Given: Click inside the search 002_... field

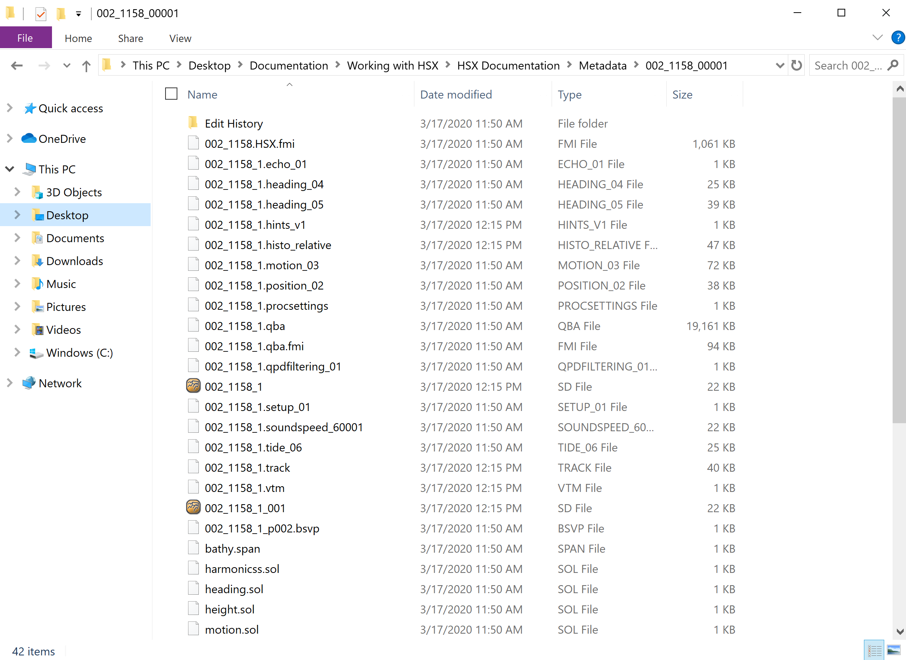Looking at the screenshot, I should [848, 65].
